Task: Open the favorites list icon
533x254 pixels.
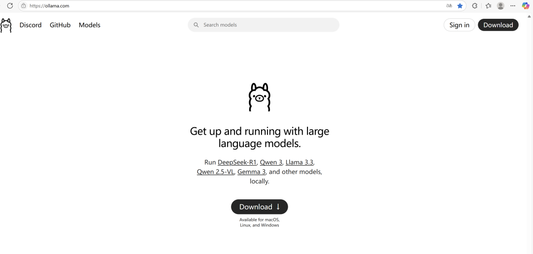Action: pos(489,6)
